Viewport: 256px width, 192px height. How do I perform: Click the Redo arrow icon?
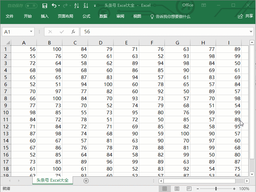click(x=65, y=6)
